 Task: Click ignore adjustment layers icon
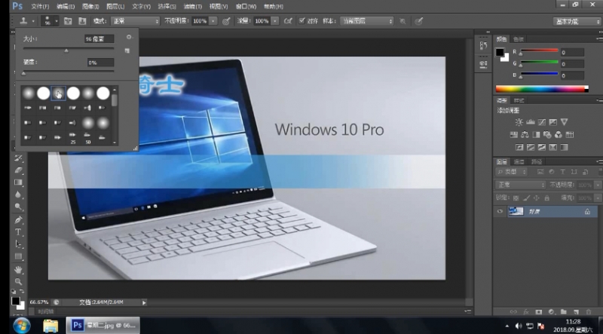[x=403, y=21]
